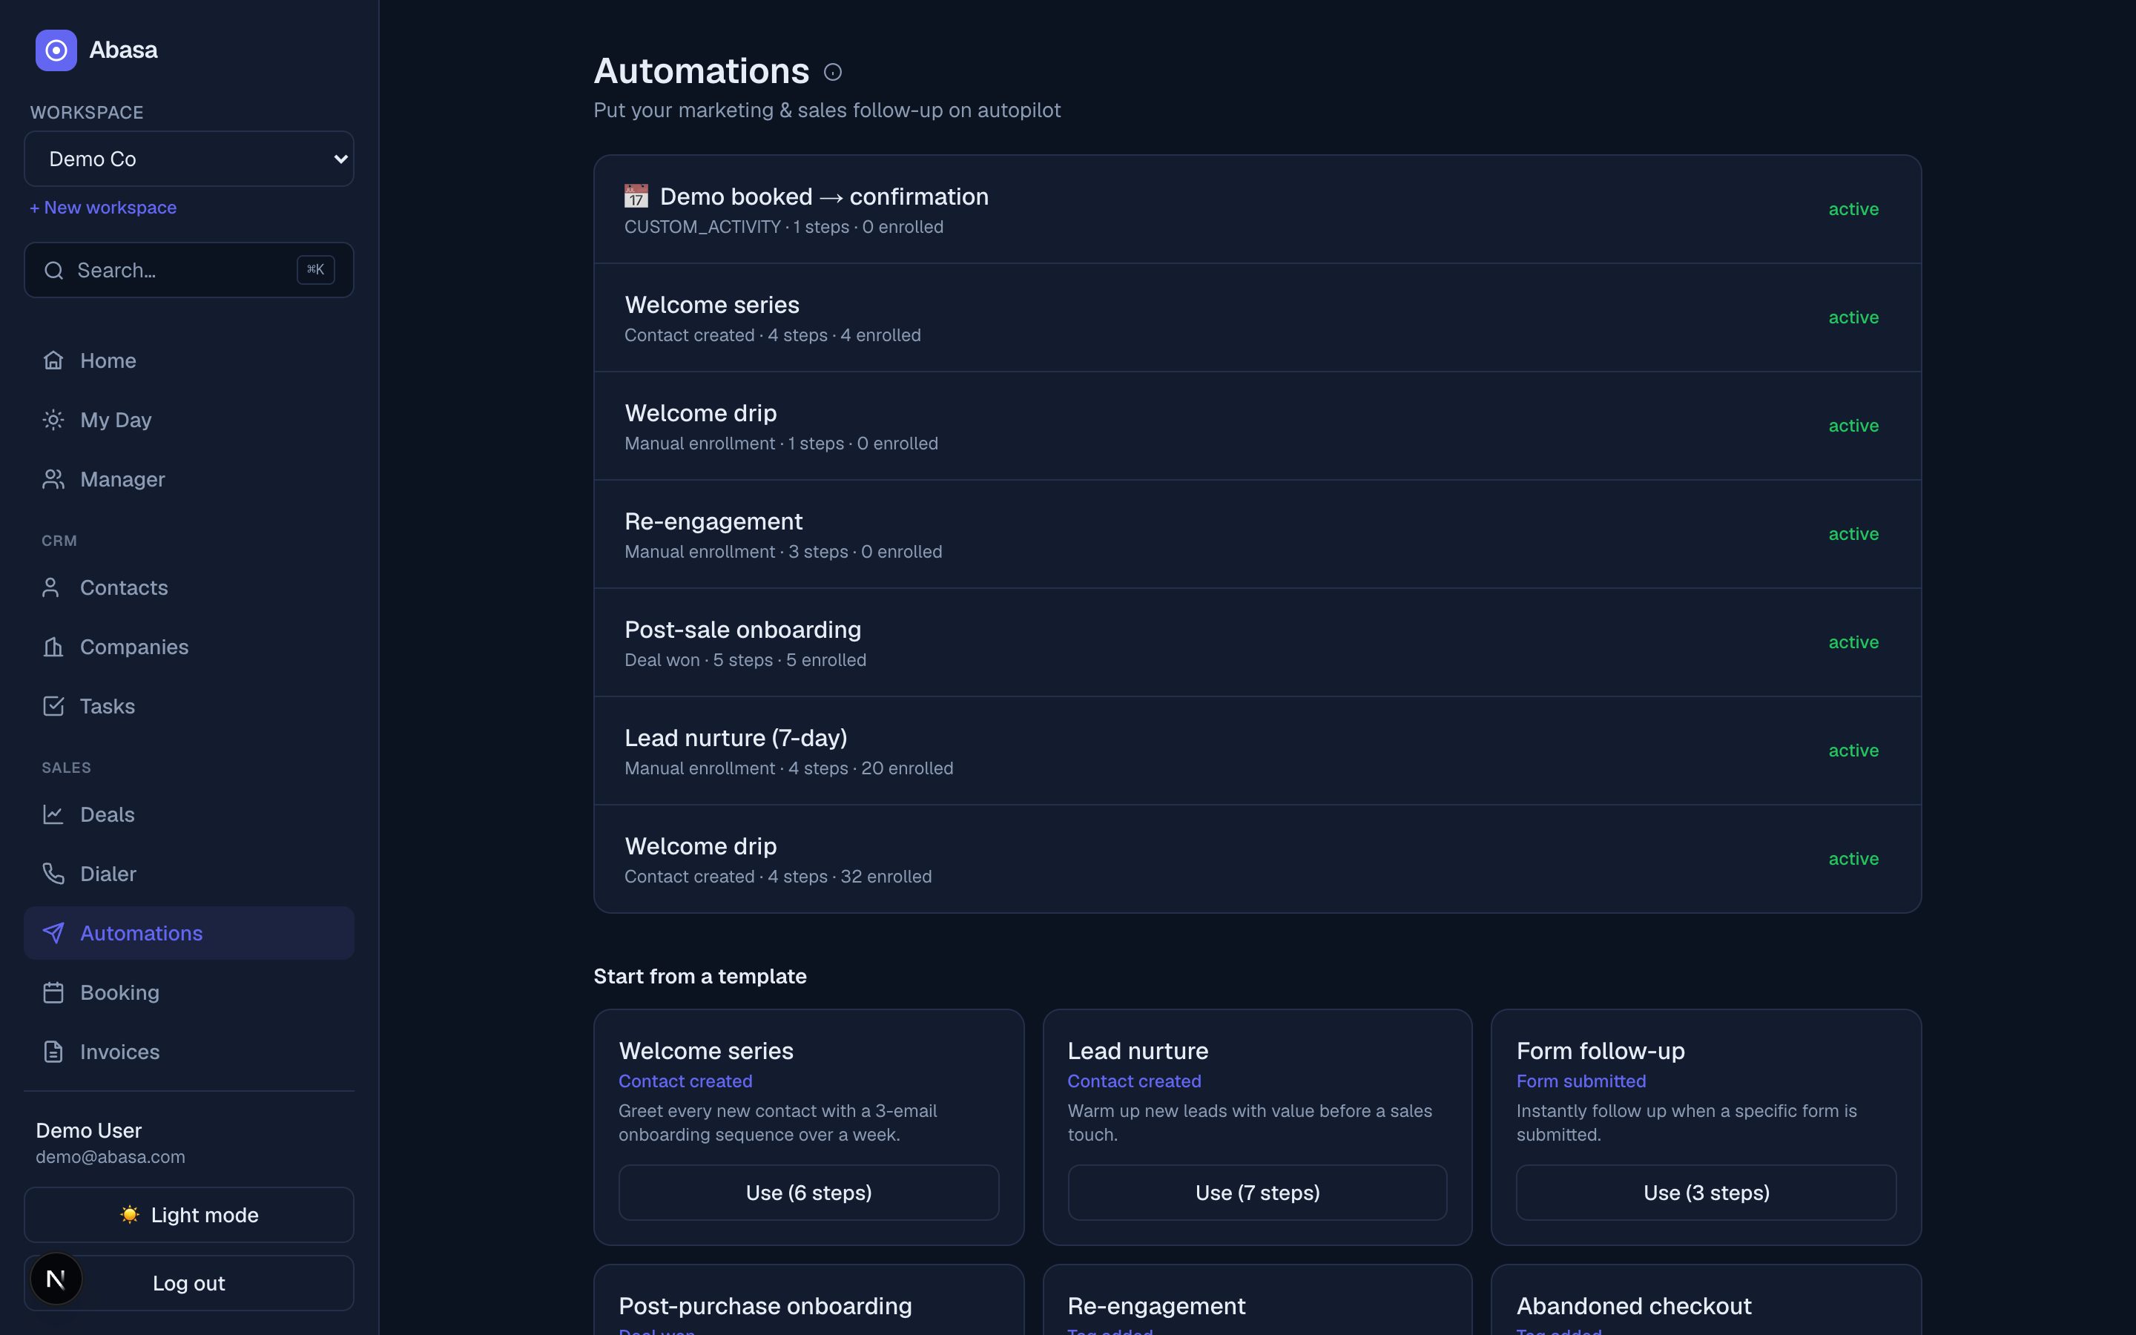Viewport: 2136px width, 1335px height.
Task: Click the sun icon in Light mode button
Action: pyautogui.click(x=130, y=1215)
